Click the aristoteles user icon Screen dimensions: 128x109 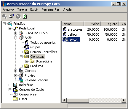(65, 29)
